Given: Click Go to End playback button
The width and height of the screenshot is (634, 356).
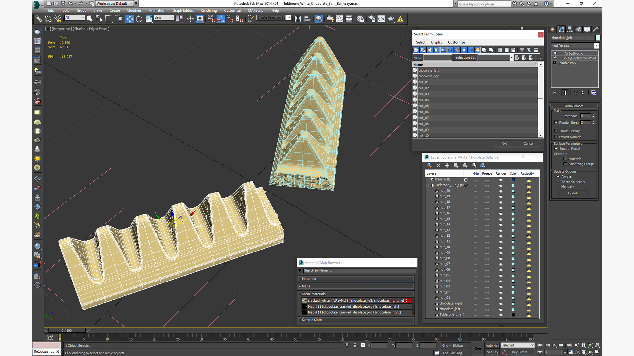Looking at the screenshot, I should [x=569, y=345].
